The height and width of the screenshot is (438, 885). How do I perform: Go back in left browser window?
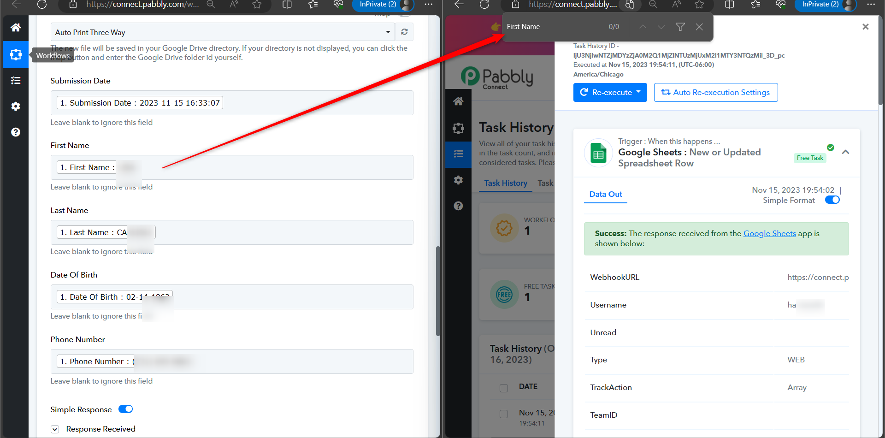point(17,5)
